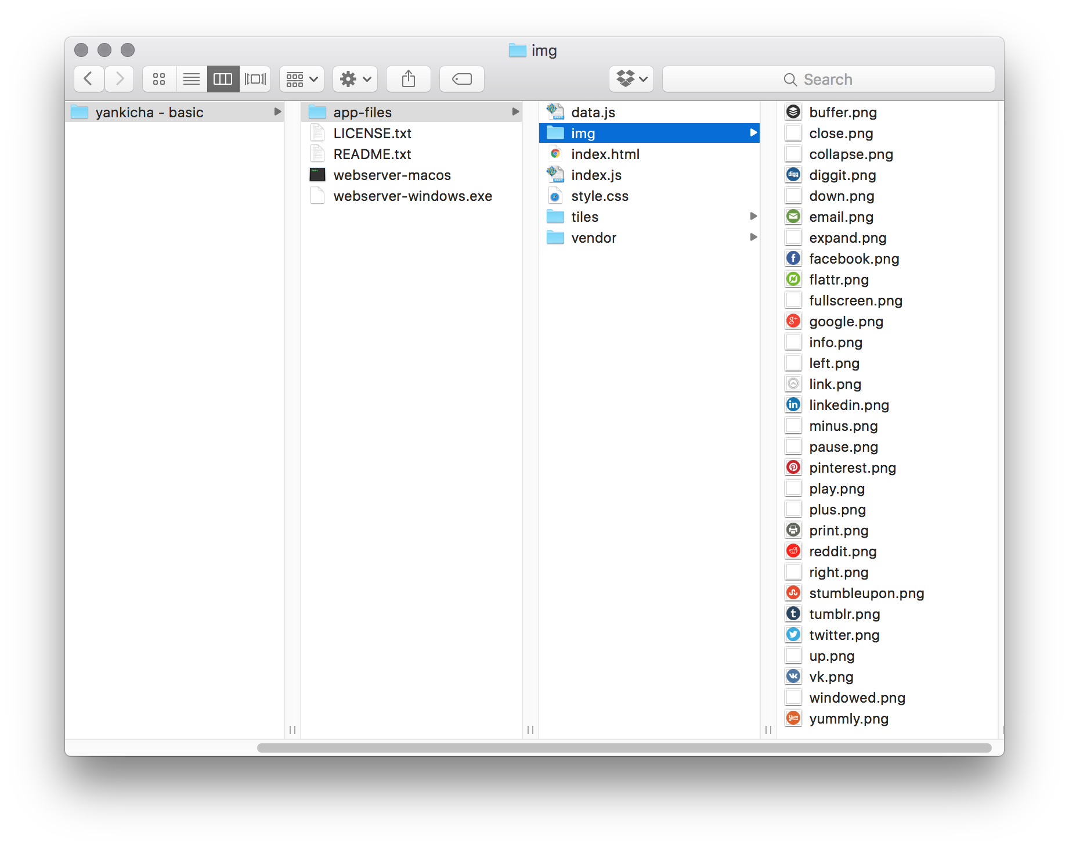Select stumbleupon.png icon
Image resolution: width=1069 pixels, height=849 pixels.
793,593
